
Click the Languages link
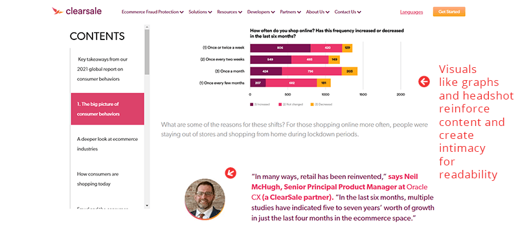(x=411, y=12)
